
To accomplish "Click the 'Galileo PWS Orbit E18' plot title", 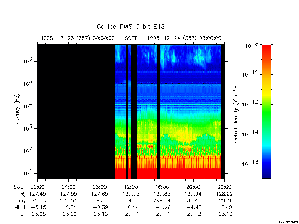I will pyautogui.click(x=130, y=27).
